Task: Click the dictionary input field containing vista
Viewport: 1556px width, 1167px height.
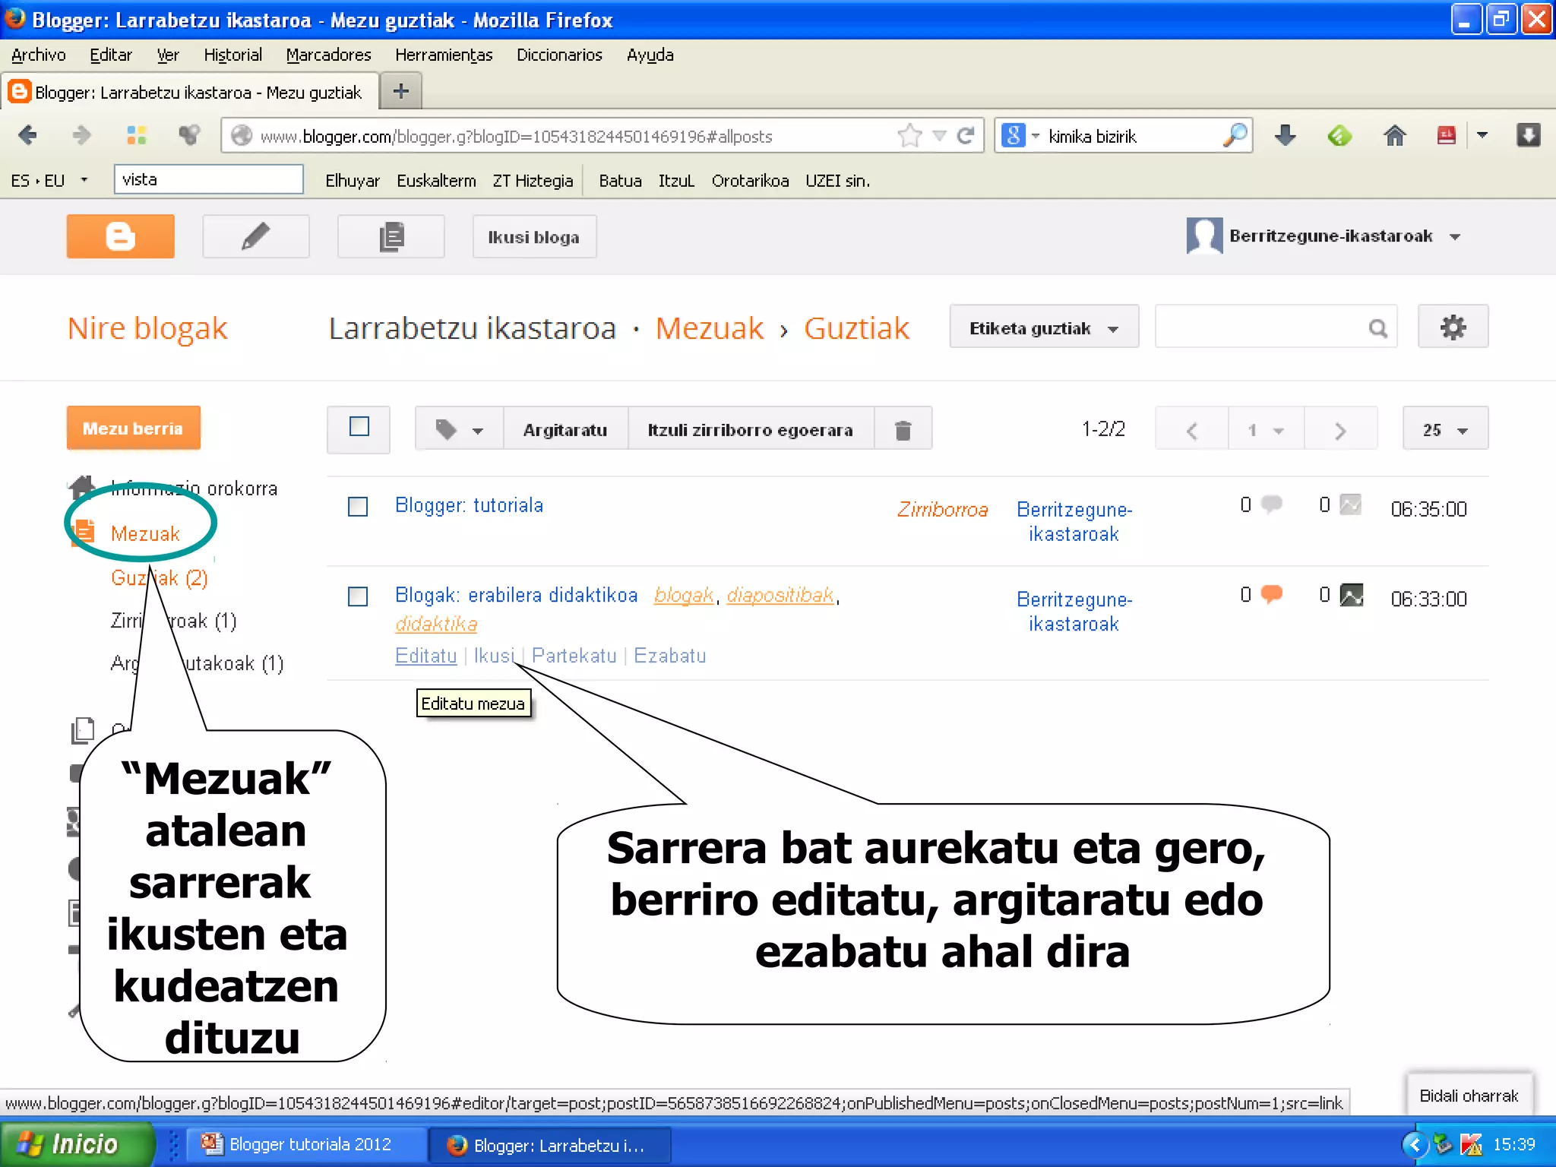Action: 208,179
